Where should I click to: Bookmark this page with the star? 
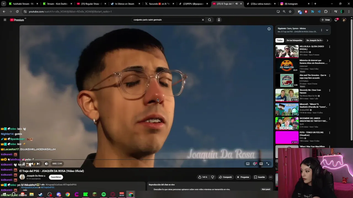(x=290, y=12)
